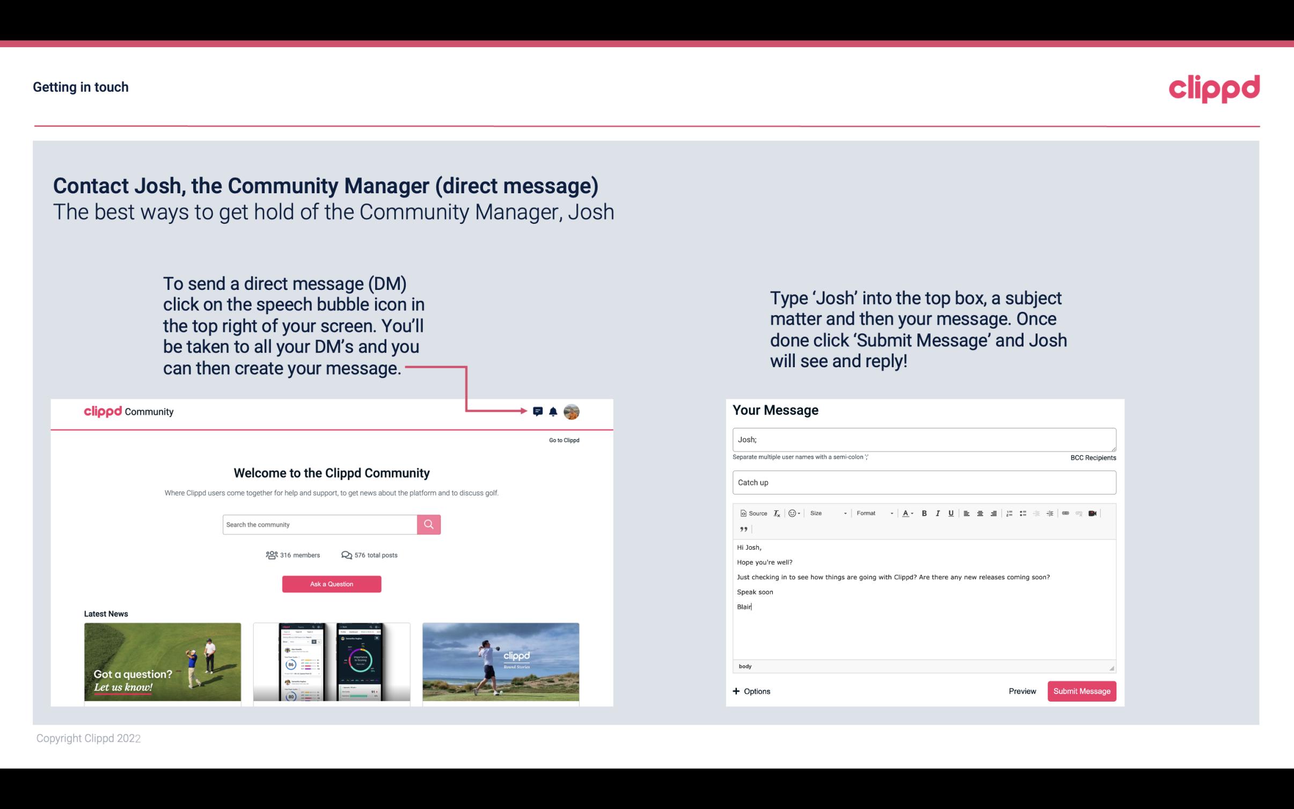Click the italic formatting I icon
The height and width of the screenshot is (809, 1294).
click(x=936, y=513)
